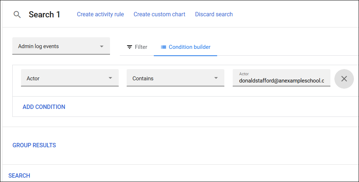The image size is (359, 182).
Task: Click the Discard search link
Action: (214, 14)
